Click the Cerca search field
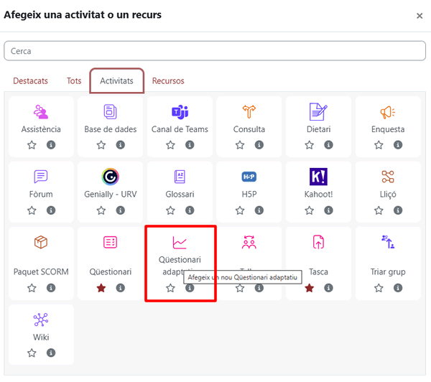 pos(215,51)
